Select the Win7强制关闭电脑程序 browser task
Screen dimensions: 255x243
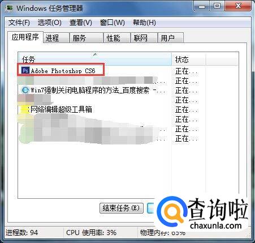[94, 90]
